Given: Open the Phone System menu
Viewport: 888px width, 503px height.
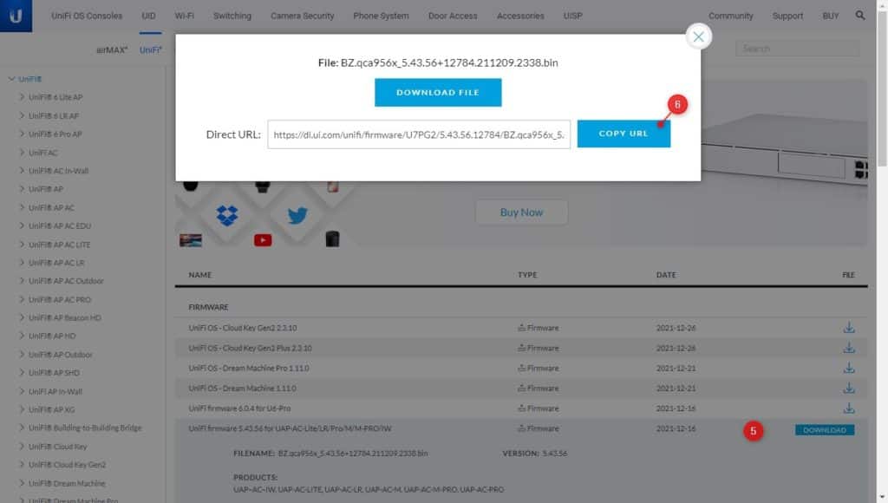Looking at the screenshot, I should pos(382,16).
